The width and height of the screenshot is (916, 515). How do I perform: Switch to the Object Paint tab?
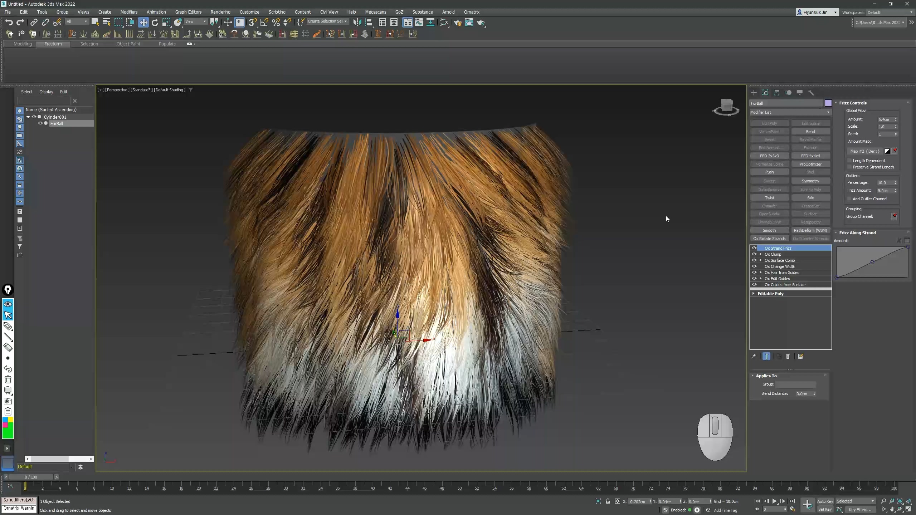pyautogui.click(x=128, y=44)
